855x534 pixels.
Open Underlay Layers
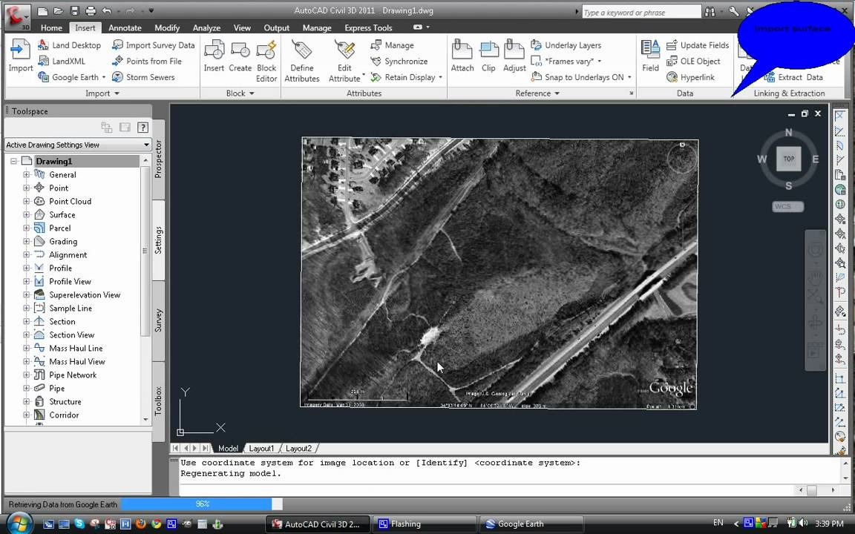coord(566,45)
